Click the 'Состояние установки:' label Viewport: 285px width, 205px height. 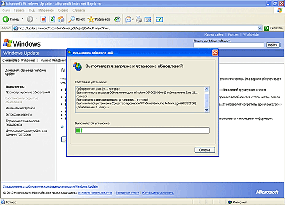[x=91, y=82]
